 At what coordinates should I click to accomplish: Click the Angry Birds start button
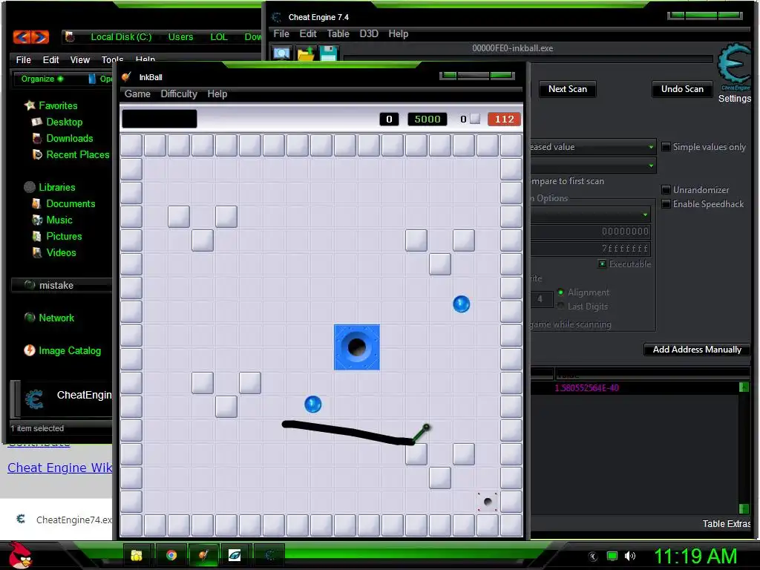pyautogui.click(x=20, y=555)
